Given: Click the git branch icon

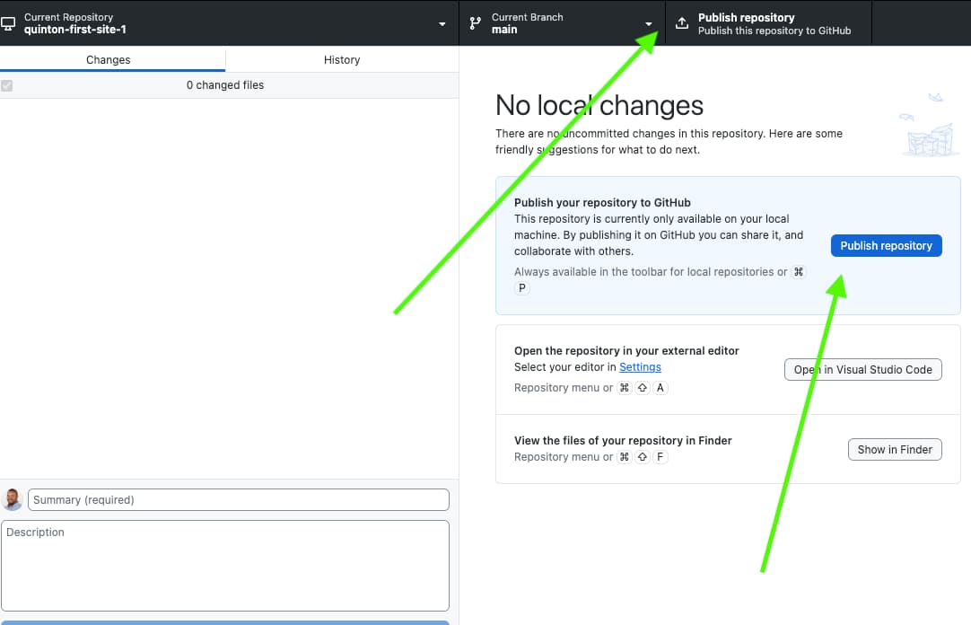Looking at the screenshot, I should point(475,23).
